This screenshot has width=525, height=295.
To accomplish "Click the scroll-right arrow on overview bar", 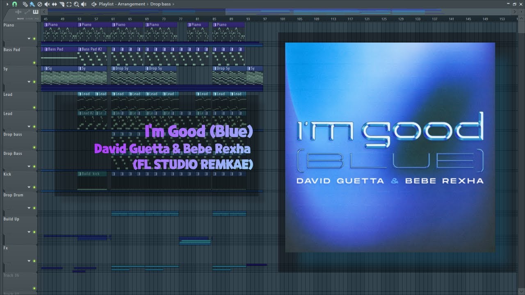I will pyautogui.click(x=514, y=12).
